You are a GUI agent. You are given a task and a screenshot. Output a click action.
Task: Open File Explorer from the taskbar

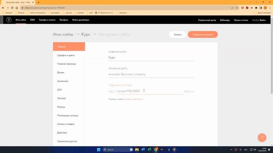[137, 150]
